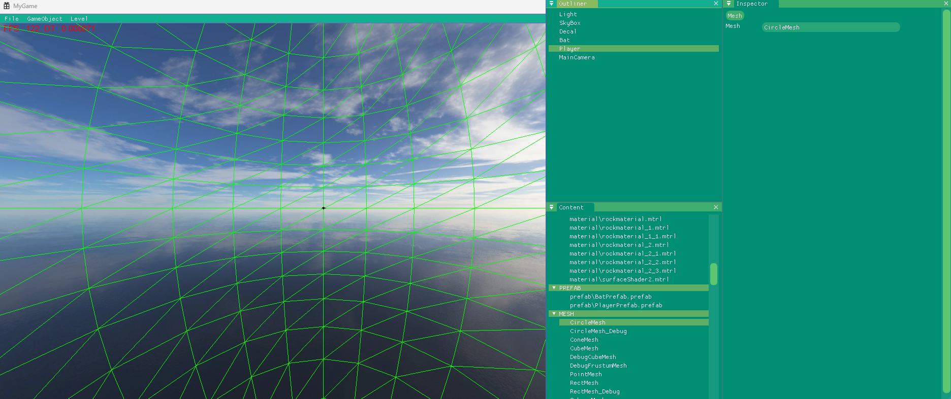The width and height of the screenshot is (951, 399).
Task: Select material\rockmaterial_2_3.mtrl in Content
Action: tap(622, 271)
